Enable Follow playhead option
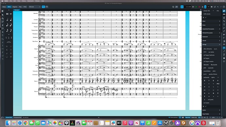 point(173,118)
